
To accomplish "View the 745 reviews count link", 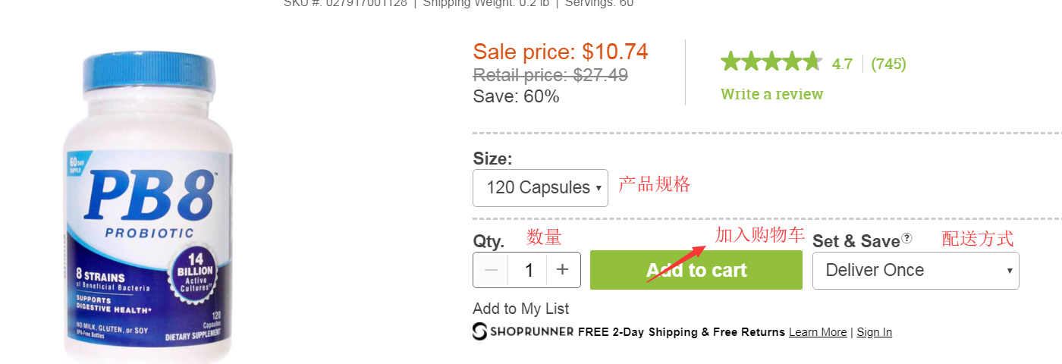I will (x=888, y=64).
